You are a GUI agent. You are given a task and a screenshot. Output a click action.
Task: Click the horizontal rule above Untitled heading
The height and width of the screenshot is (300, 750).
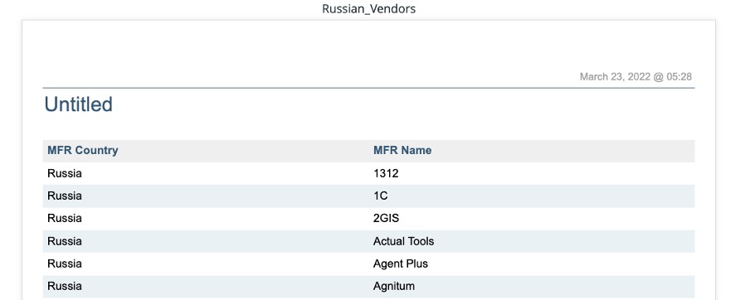pos(368,88)
